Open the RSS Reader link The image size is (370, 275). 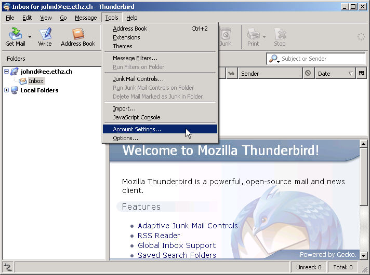coord(158,236)
